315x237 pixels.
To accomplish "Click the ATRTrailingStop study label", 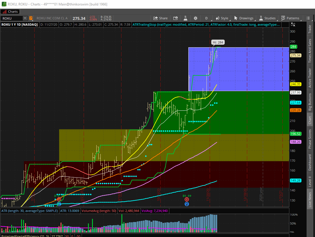I will tap(206, 25).
